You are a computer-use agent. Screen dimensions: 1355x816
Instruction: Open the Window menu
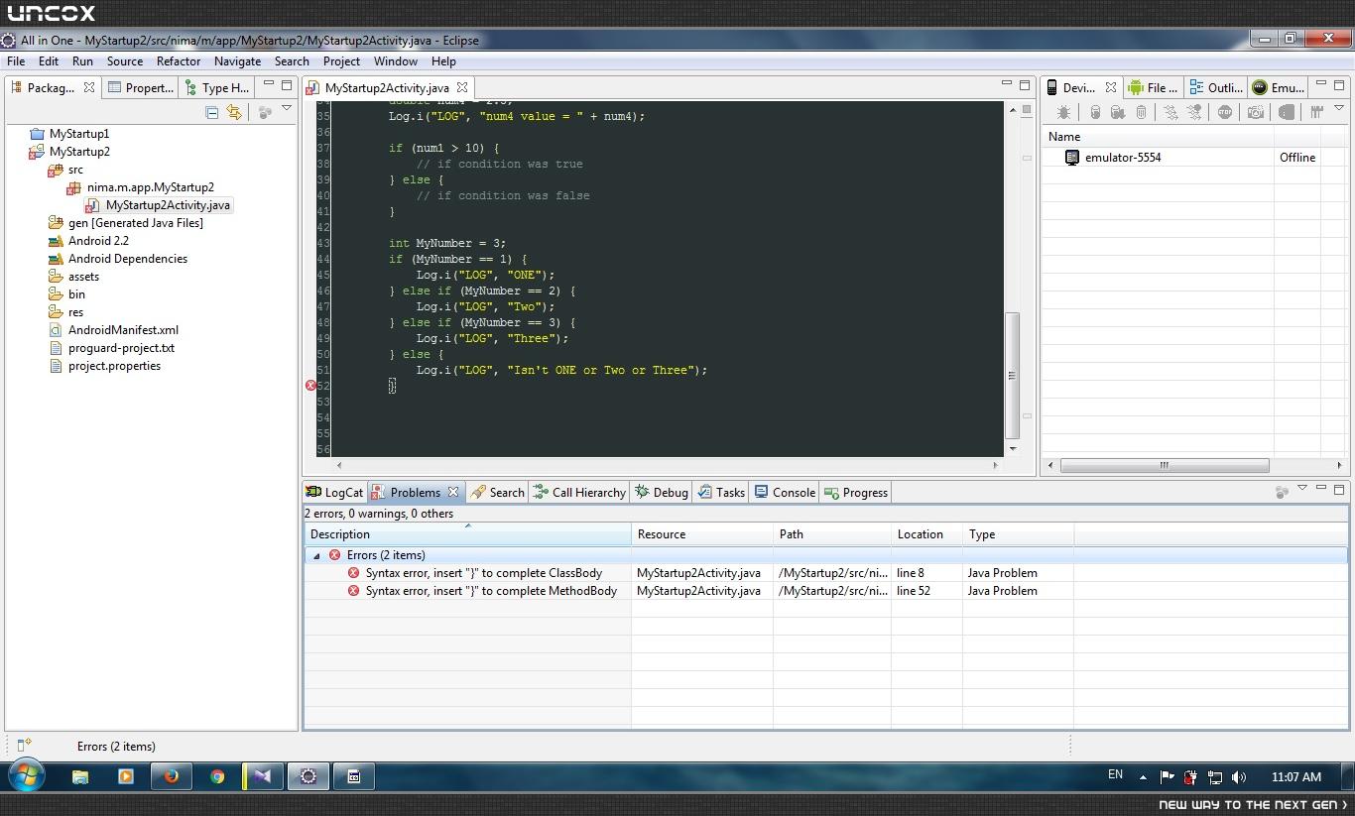pyautogui.click(x=396, y=61)
